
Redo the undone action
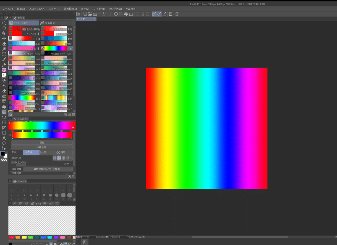coord(110,14)
